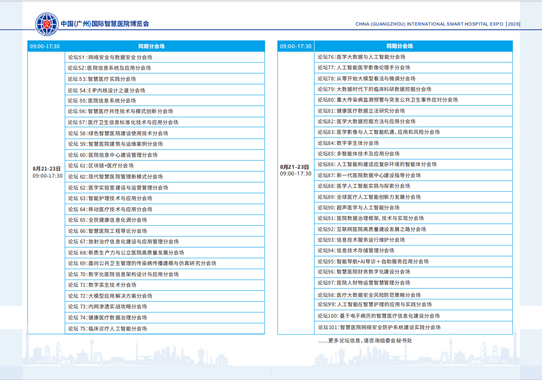Click the 医学实验室建设与运营管理分会场 entry
Screen dimensions: 542x380
click(117, 188)
